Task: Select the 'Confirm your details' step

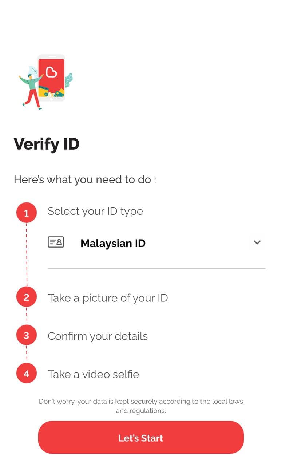Action: 98,336
